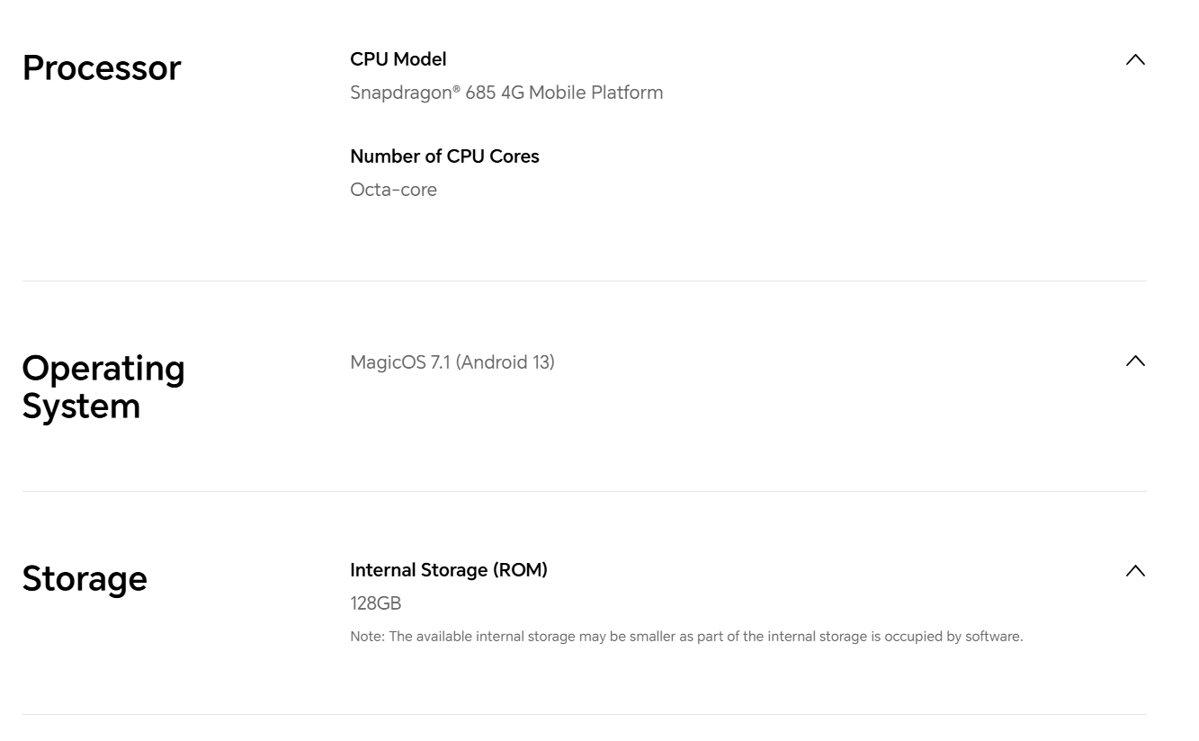Click the divider line below Storage section
1199x741 pixels.
pos(584,715)
